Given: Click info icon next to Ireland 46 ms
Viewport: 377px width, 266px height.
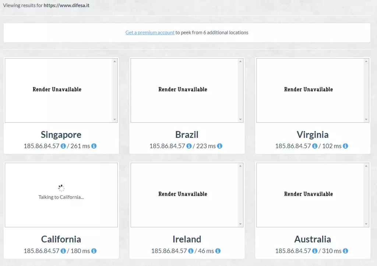Looking at the screenshot, I should point(218,251).
